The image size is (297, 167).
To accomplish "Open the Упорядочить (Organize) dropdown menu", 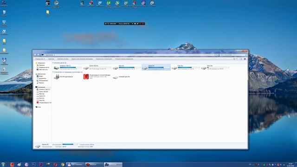I will pos(40,59).
